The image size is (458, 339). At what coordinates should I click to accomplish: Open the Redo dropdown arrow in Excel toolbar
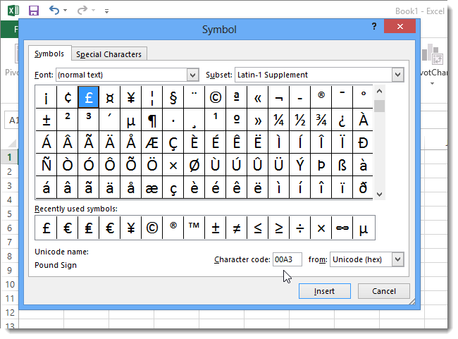click(93, 11)
